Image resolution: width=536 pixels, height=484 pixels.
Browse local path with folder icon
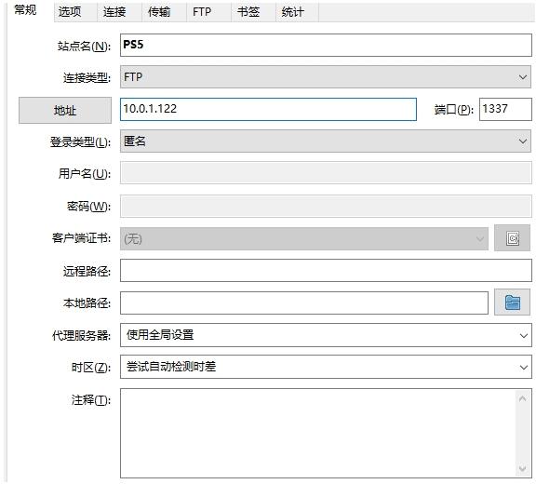tap(512, 302)
